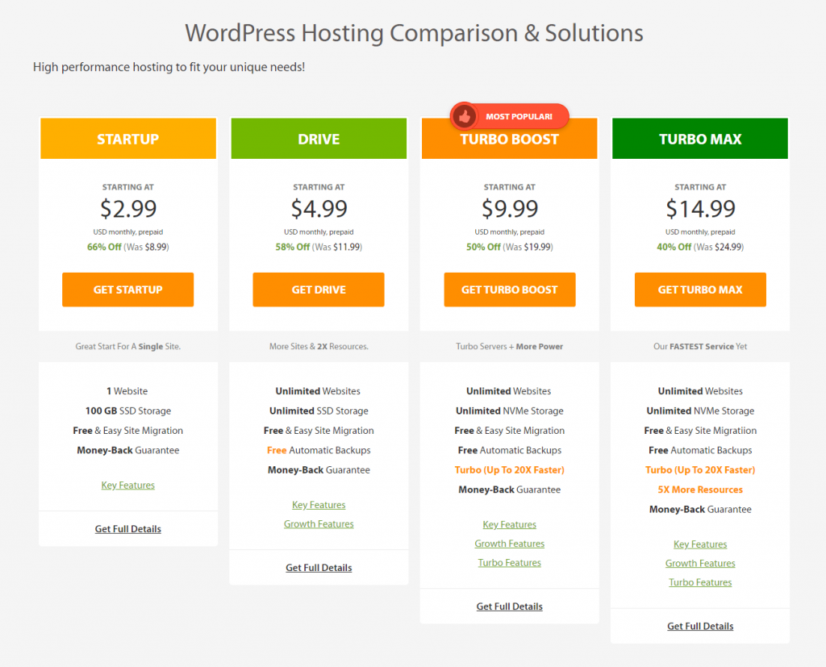Click 'Unlimited Websites' in Drive plan

318,391
